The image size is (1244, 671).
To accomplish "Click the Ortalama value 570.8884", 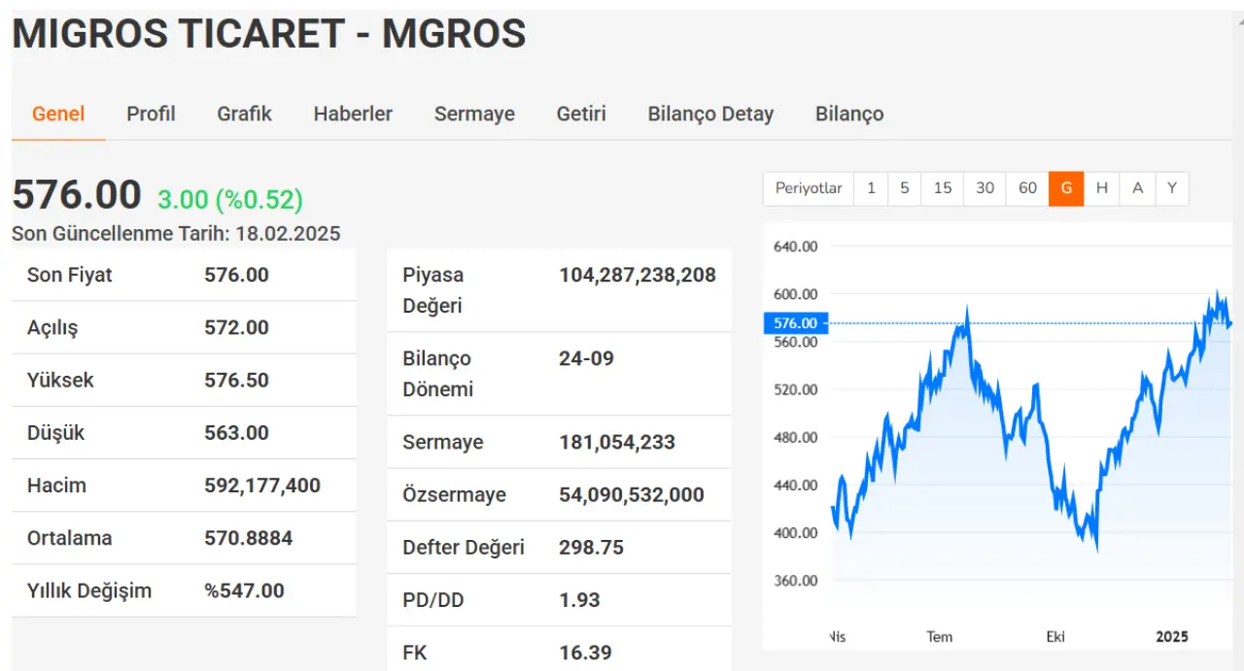I will coord(248,538).
